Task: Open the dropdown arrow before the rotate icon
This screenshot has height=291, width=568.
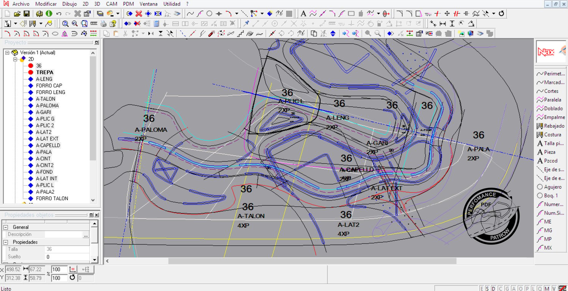Action: (493, 13)
